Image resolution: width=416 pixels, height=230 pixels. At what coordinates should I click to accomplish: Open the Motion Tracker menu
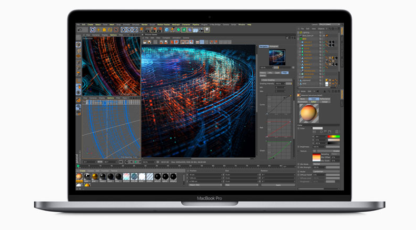163,25
